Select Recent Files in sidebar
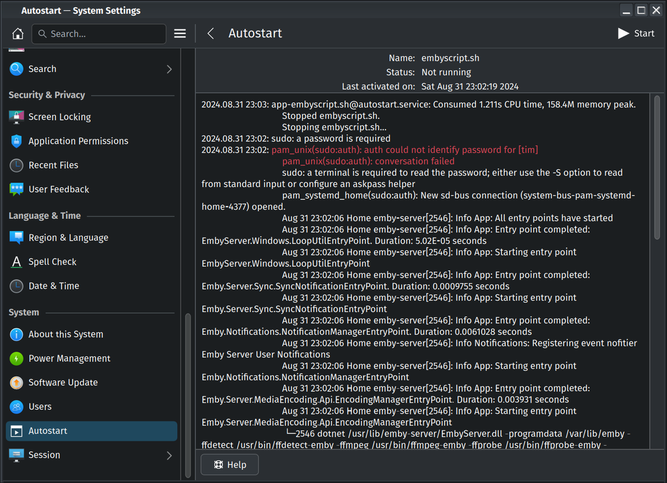Viewport: 667px width, 483px height. (x=91, y=165)
